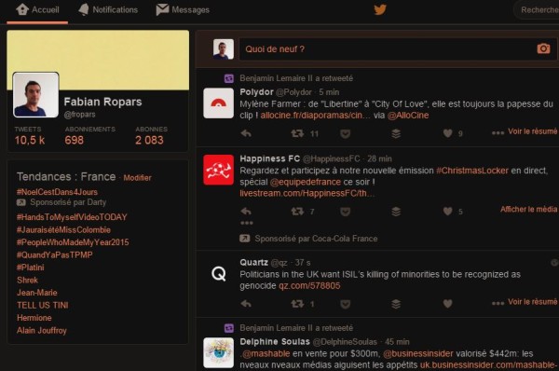The image size is (559, 371).
Task: Open the Happiness FC avatar
Action: [219, 170]
